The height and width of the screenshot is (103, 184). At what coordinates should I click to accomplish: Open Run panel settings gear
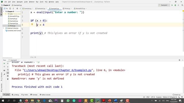click(x=179, y=60)
